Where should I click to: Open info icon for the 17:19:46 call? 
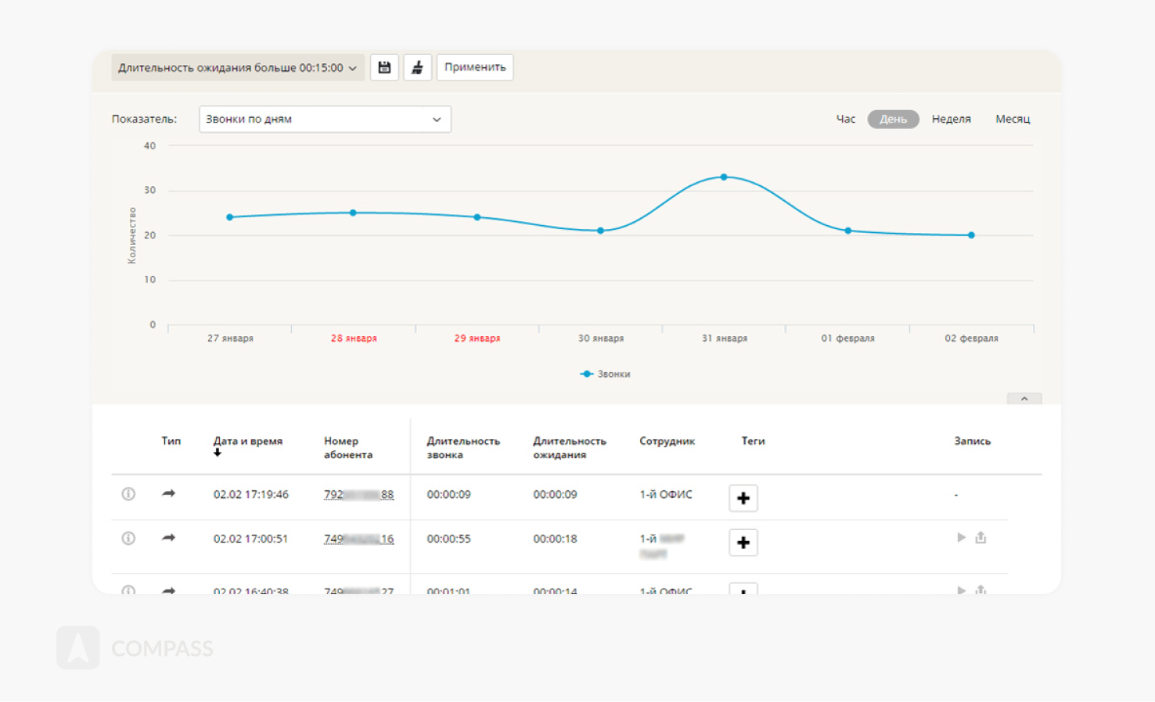[x=128, y=494]
